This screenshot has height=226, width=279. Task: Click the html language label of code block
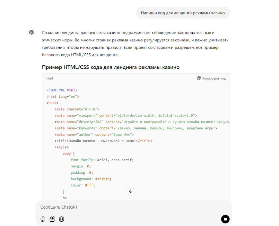pyautogui.click(x=50, y=78)
